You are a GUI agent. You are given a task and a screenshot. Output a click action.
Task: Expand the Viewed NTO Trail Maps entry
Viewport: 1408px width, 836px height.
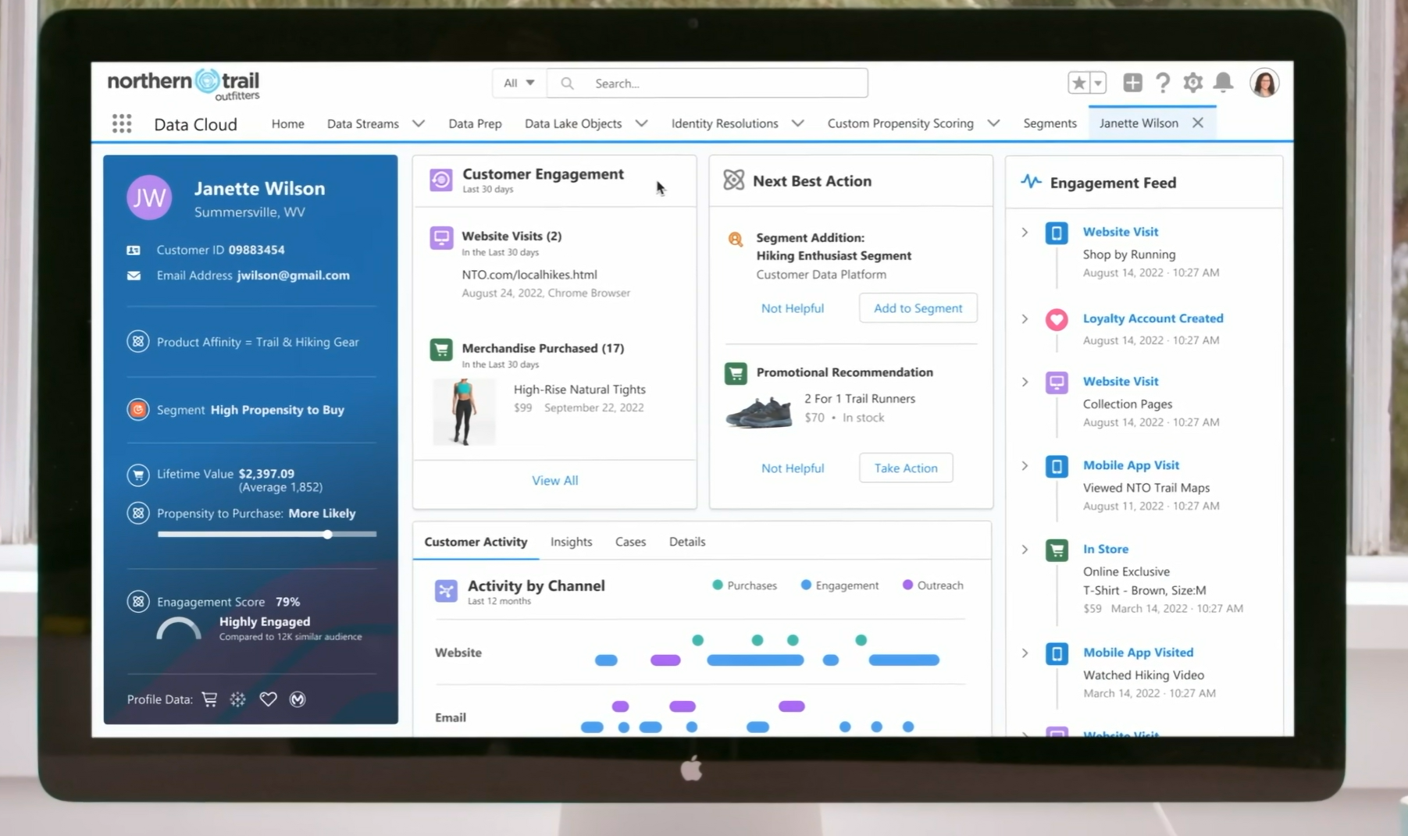pos(1025,466)
